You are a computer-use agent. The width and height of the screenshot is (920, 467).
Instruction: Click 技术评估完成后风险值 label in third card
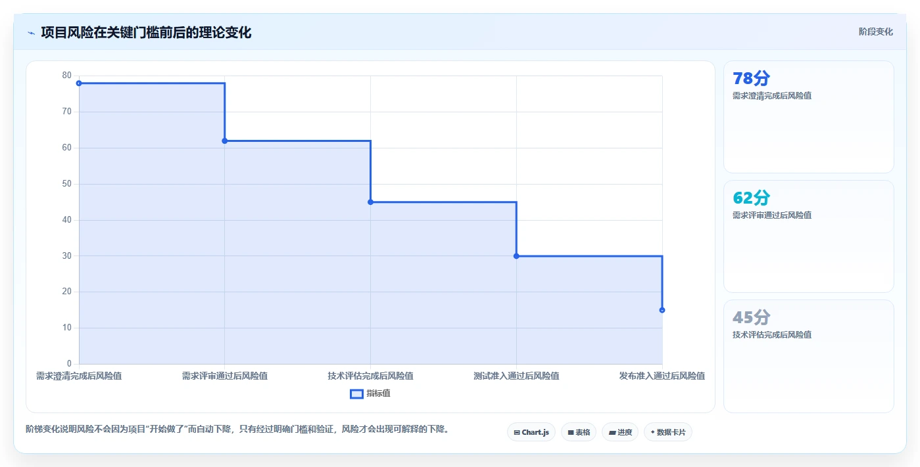point(772,335)
